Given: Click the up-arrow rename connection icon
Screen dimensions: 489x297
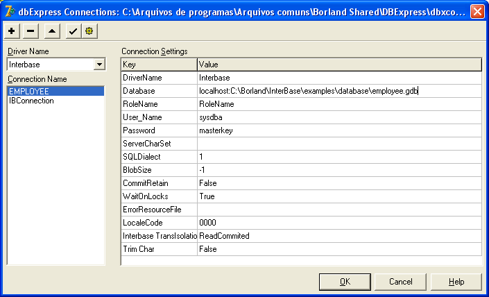Looking at the screenshot, I should [x=52, y=31].
